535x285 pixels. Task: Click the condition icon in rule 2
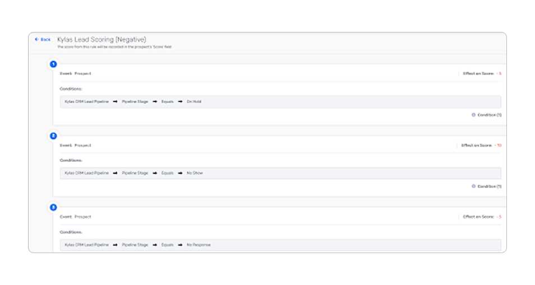tap(473, 186)
